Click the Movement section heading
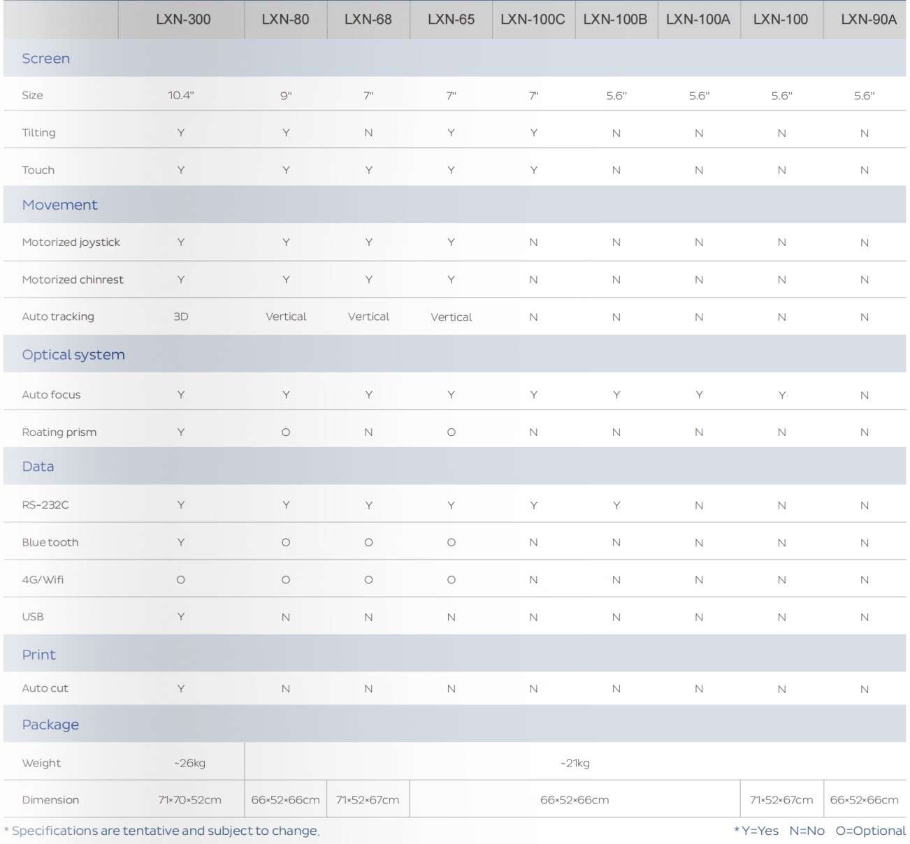This screenshot has width=910, height=844. pyautogui.click(x=60, y=205)
